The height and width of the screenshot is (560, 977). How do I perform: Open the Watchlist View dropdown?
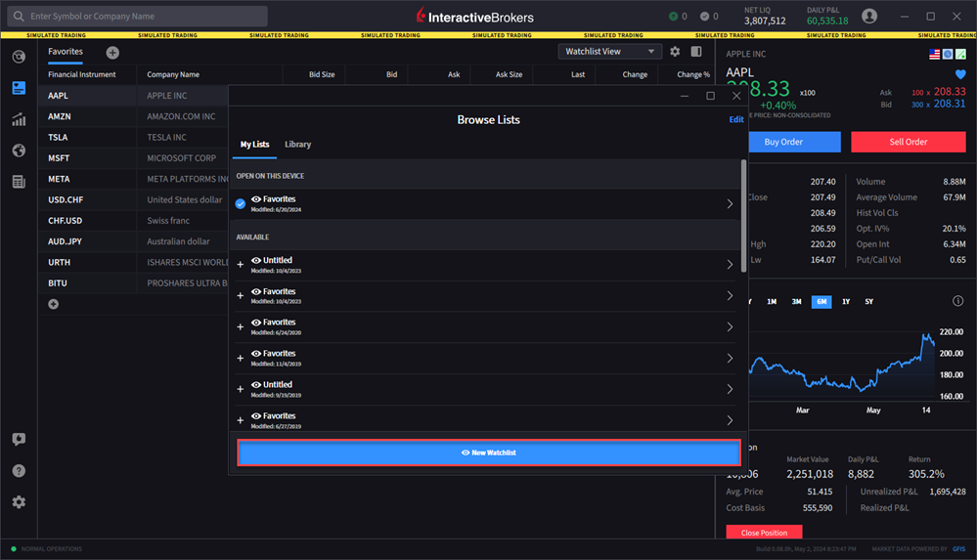[609, 52]
